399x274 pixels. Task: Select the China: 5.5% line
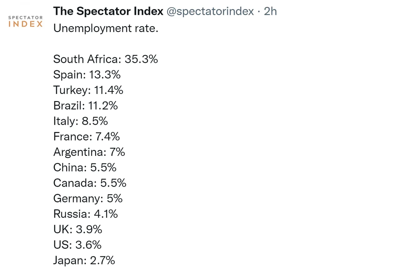pyautogui.click(x=85, y=168)
